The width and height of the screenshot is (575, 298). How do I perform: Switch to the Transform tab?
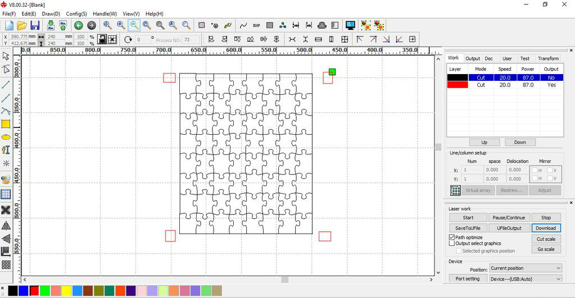(548, 58)
